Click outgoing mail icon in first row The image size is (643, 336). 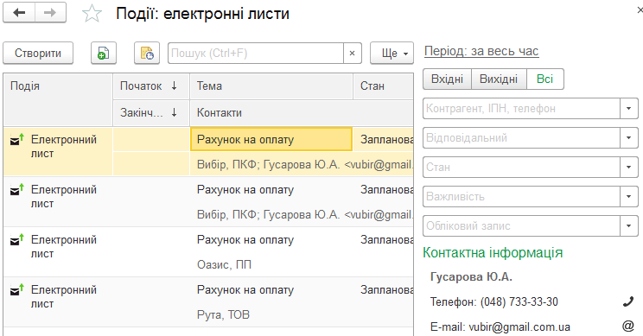click(x=16, y=140)
